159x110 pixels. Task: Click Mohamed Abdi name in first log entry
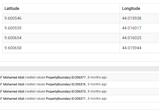pyautogui.click(x=14, y=77)
